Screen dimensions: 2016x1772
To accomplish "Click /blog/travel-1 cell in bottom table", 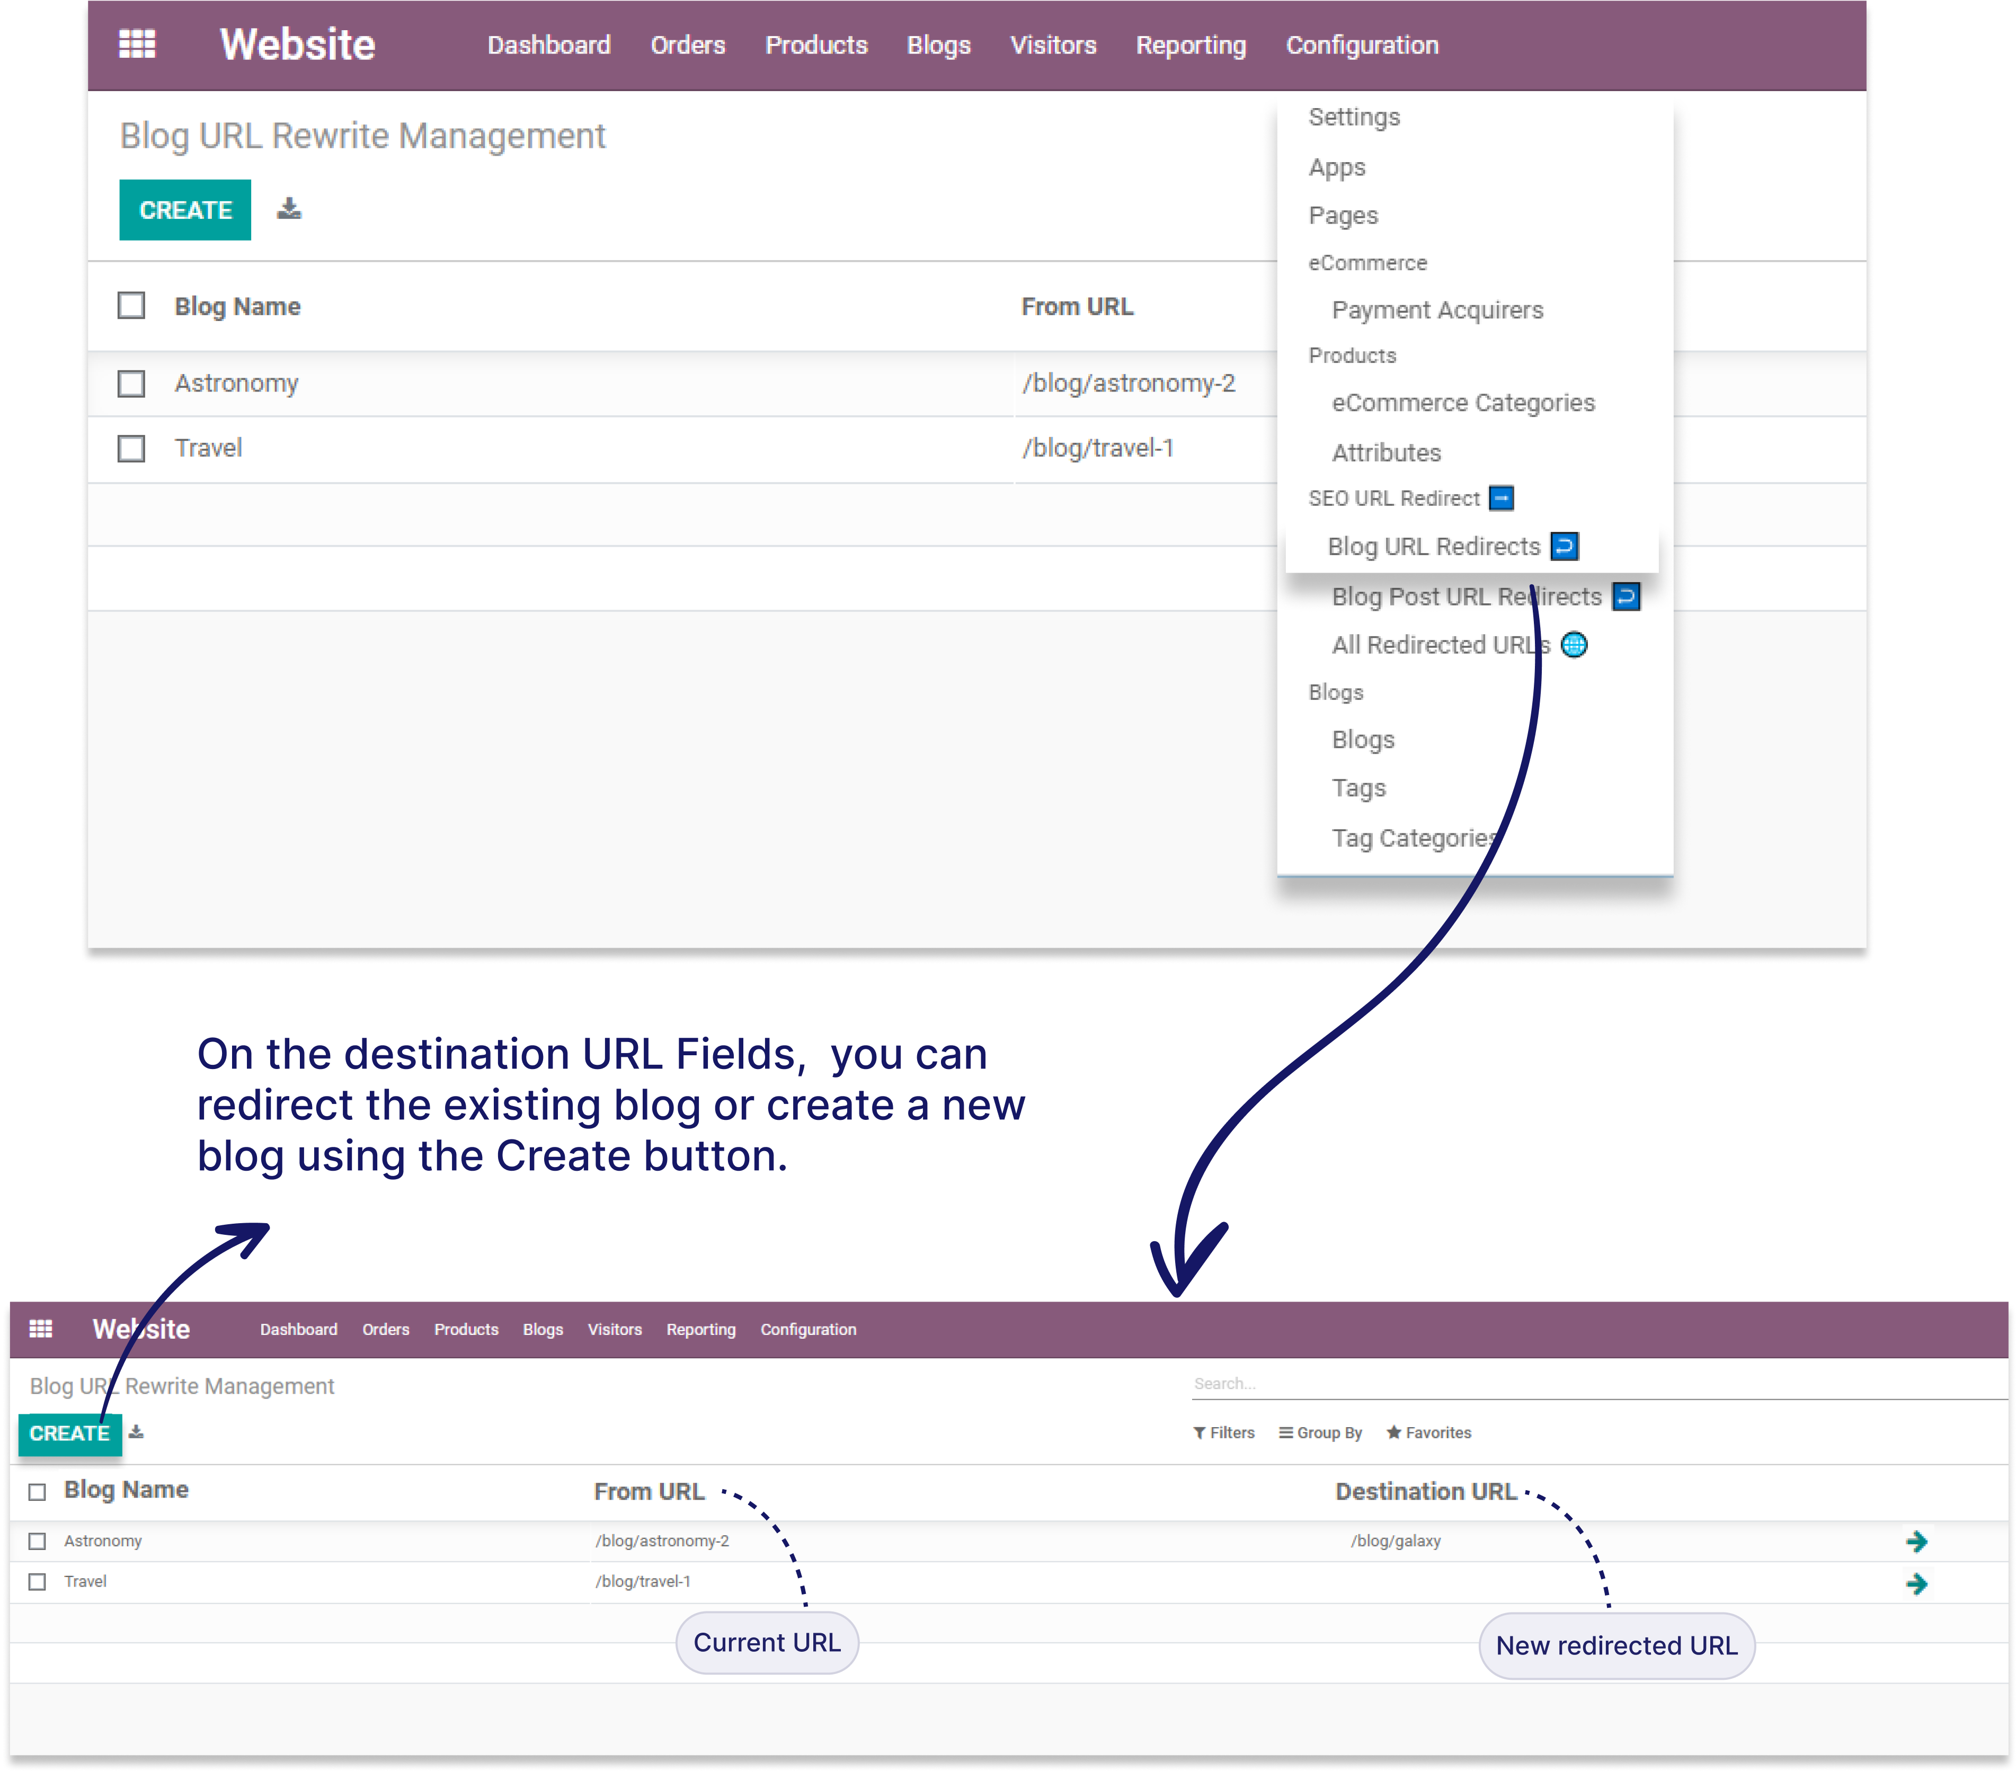I will click(643, 1582).
